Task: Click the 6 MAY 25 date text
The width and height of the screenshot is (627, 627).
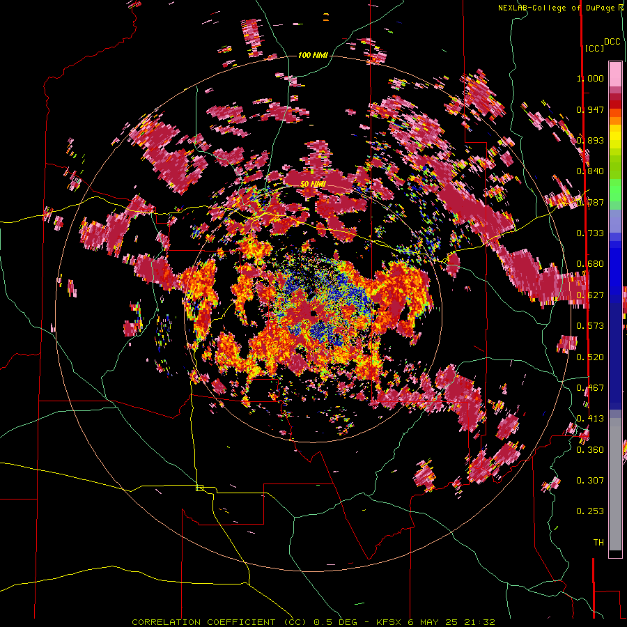Action: pos(431,622)
